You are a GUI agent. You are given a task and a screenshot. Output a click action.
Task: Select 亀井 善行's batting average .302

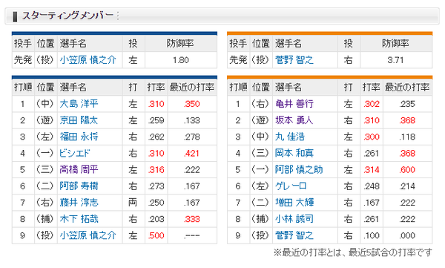(372, 104)
